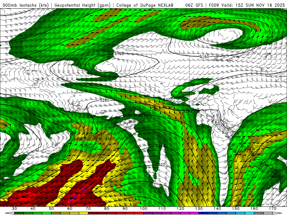Click the '06Z GFS' model run label
Screen dimensions: 287x215
click(x=194, y=5)
